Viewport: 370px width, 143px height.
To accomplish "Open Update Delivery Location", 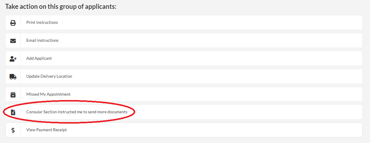I will (49, 76).
